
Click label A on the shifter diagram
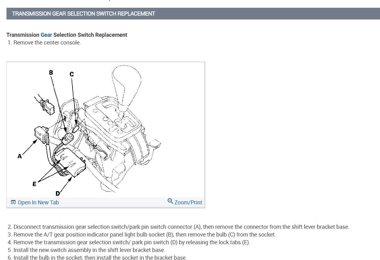(19, 156)
